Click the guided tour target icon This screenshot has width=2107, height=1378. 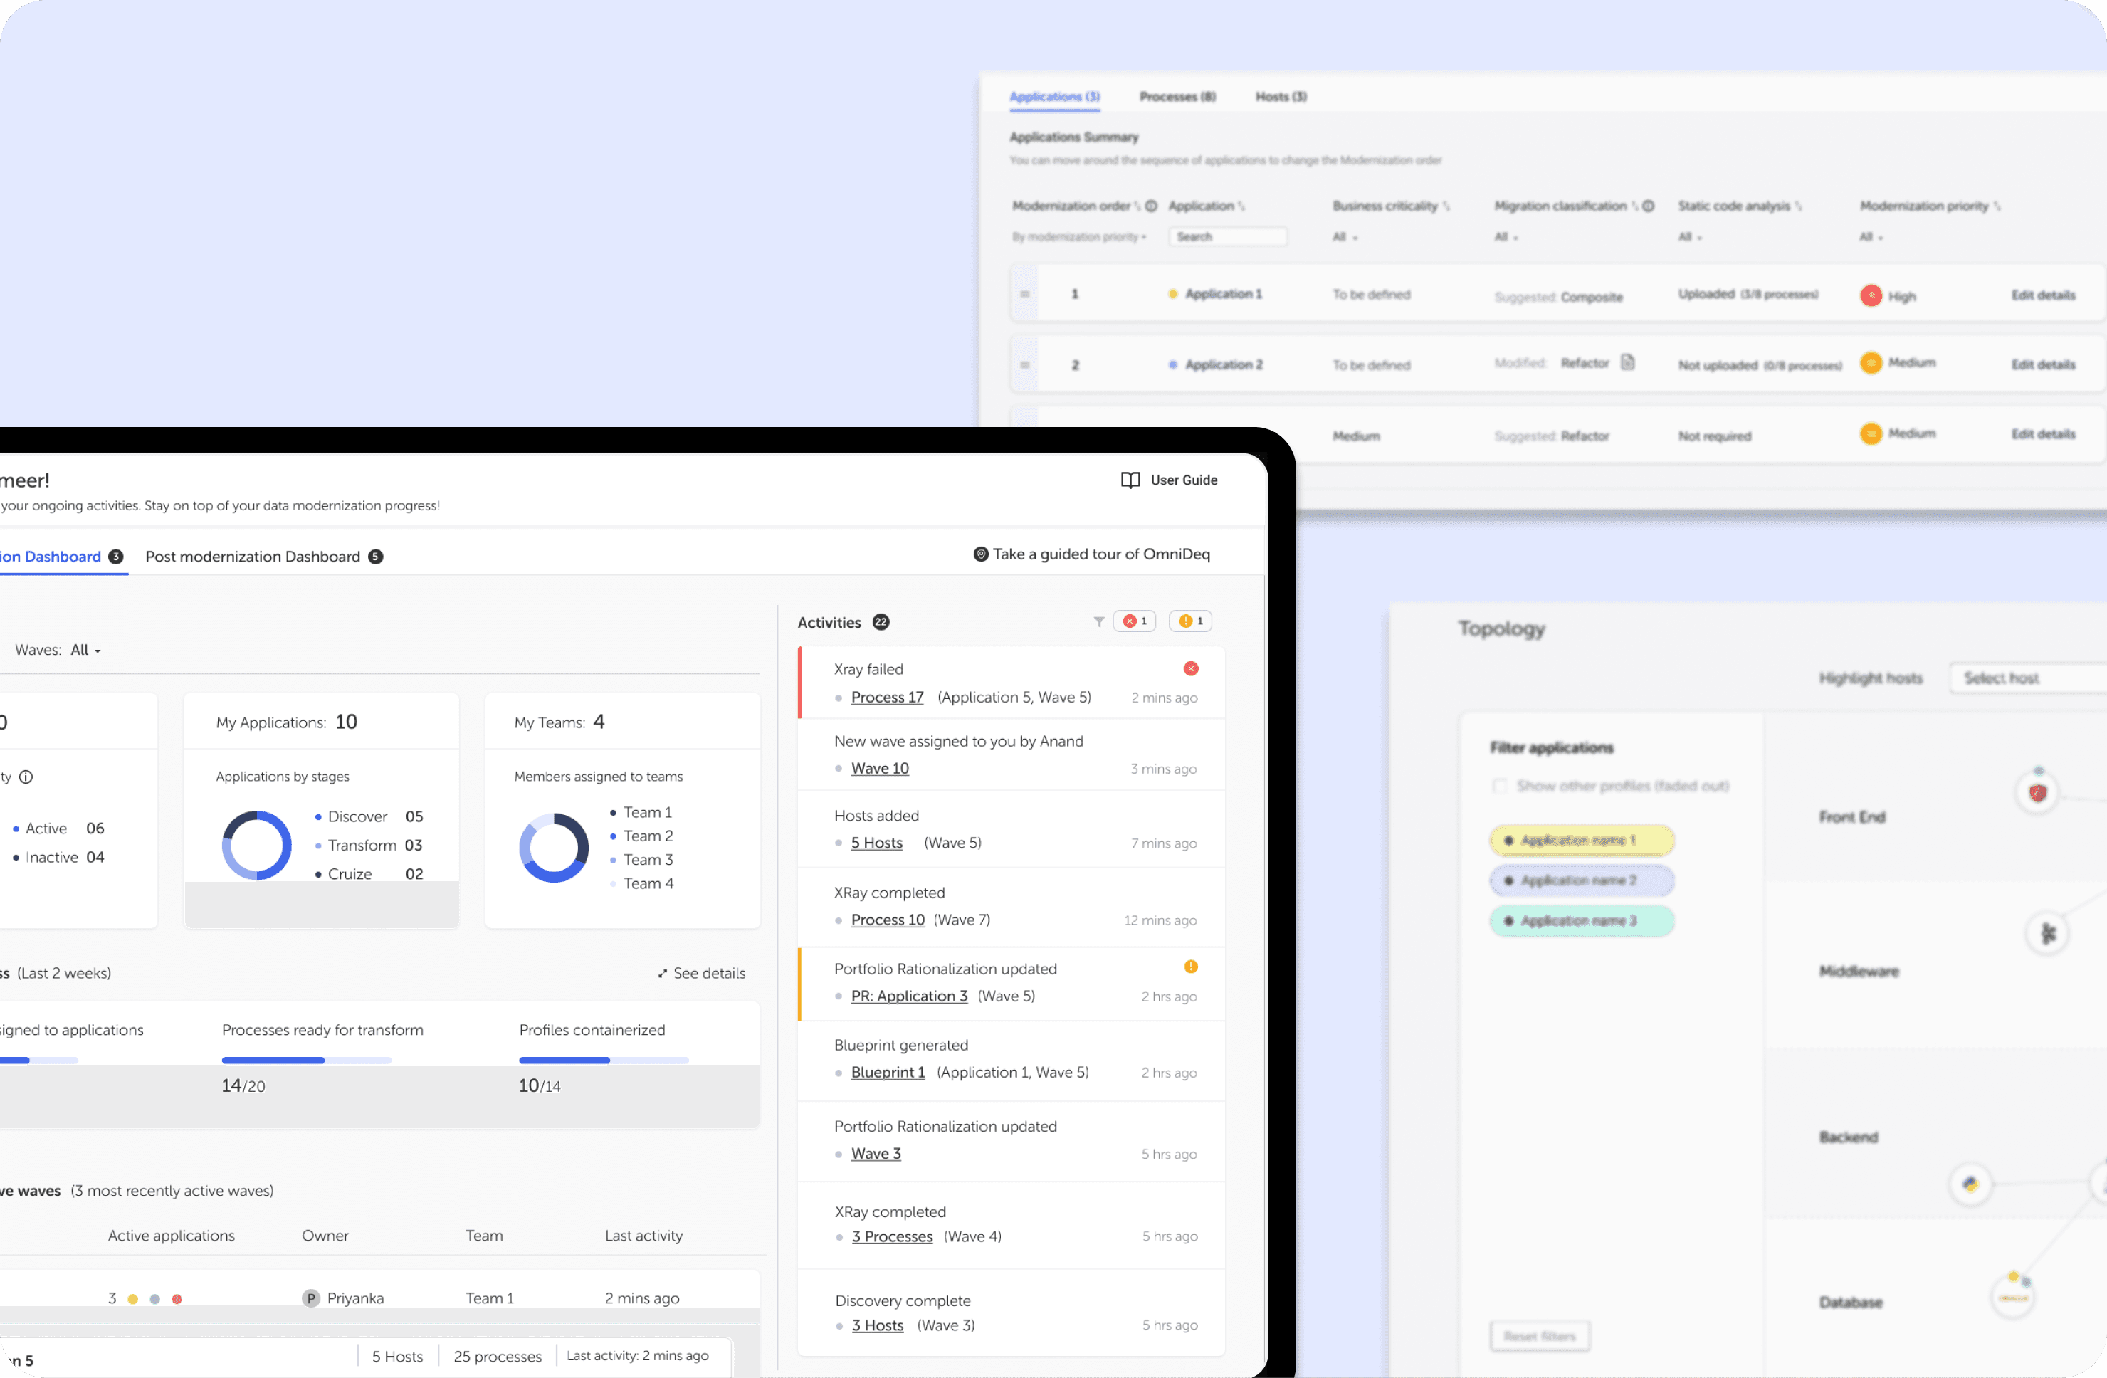980,554
